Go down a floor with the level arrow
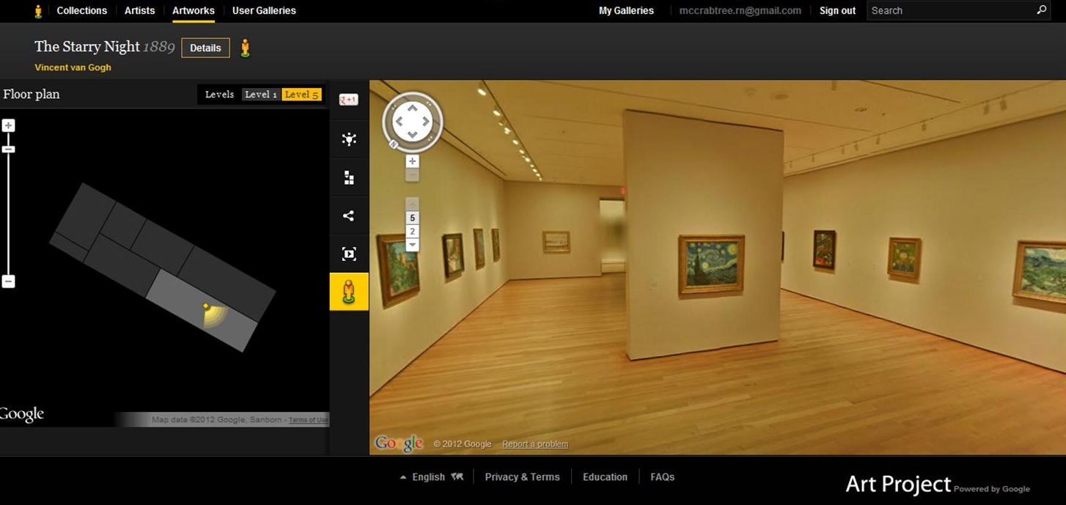The width and height of the screenshot is (1066, 505). (412, 245)
